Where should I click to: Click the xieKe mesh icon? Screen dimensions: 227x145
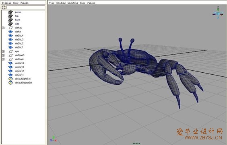[x=10, y=32]
